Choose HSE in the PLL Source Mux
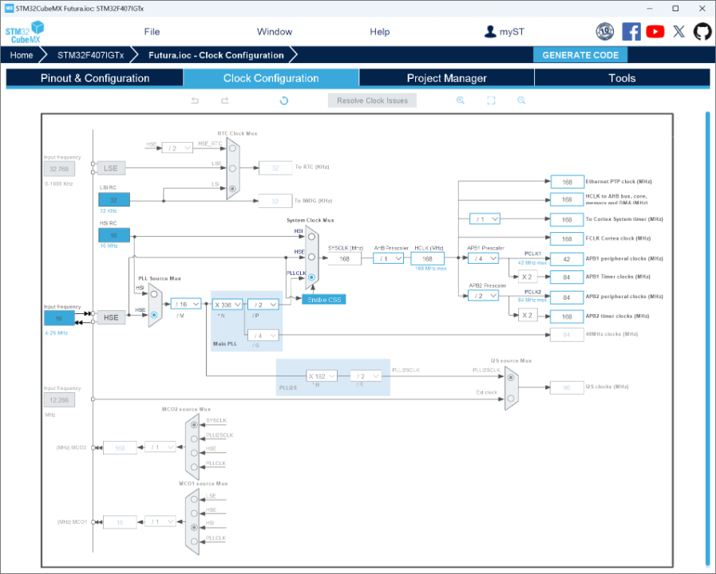This screenshot has width=716, height=574. [154, 315]
